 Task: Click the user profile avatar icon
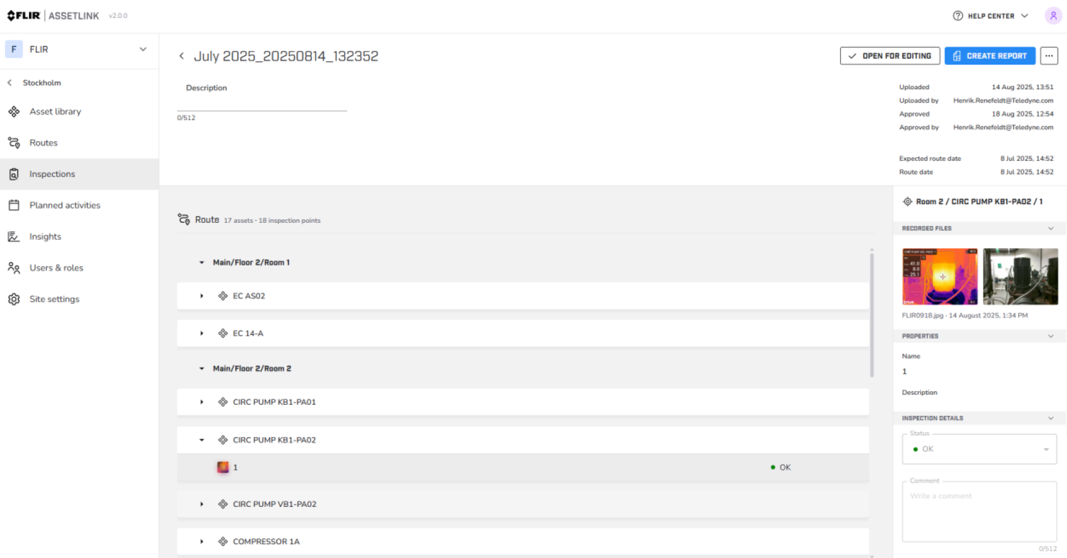pyautogui.click(x=1053, y=16)
